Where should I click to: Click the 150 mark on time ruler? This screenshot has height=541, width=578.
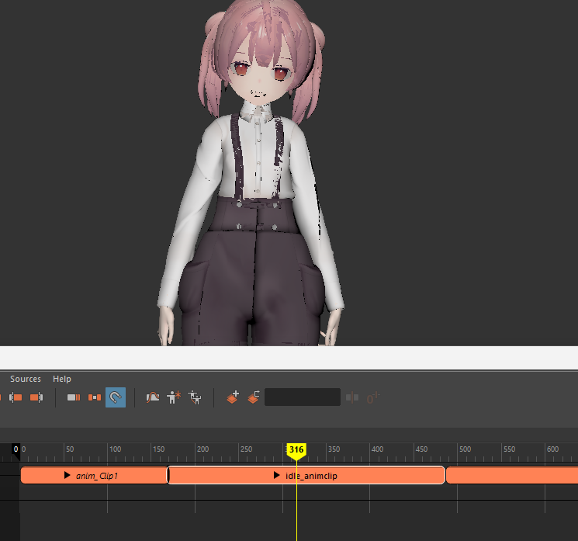coord(158,449)
